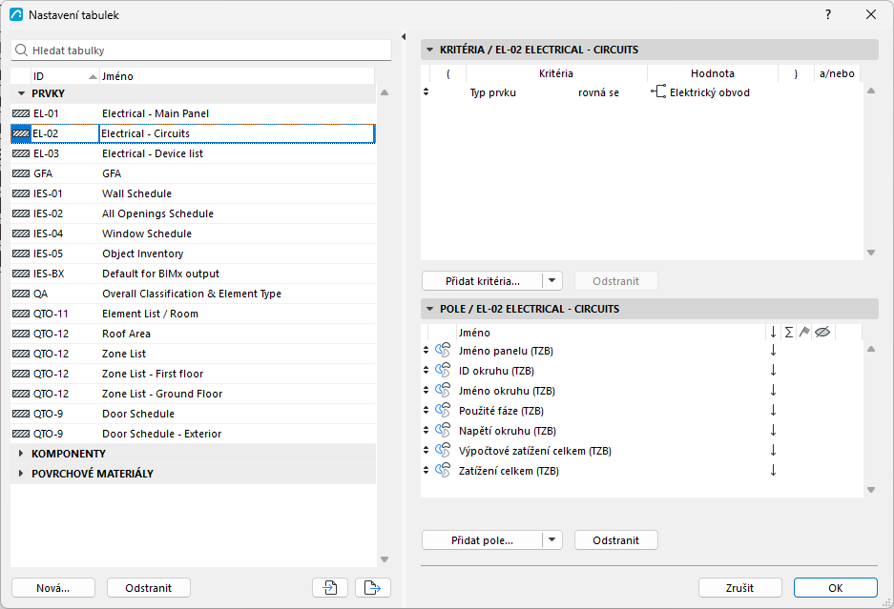Image resolution: width=894 pixels, height=609 pixels.
Task: Sort schedules by the ID column header
Action: (x=65, y=76)
